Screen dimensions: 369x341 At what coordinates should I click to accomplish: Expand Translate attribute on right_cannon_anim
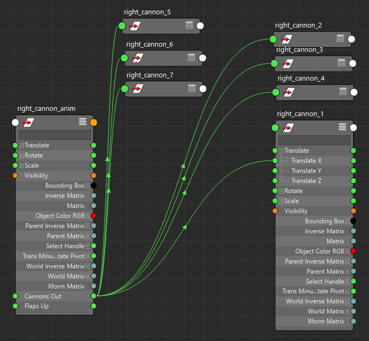tap(21, 145)
